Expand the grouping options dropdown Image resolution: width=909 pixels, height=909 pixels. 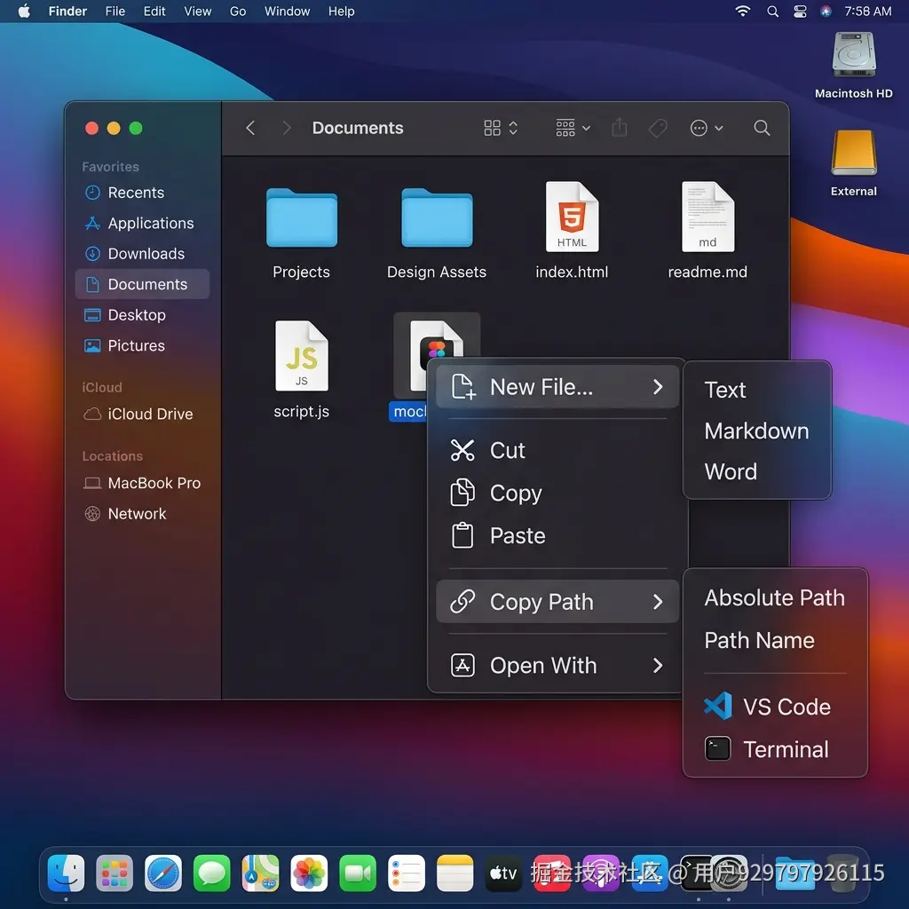coord(573,128)
